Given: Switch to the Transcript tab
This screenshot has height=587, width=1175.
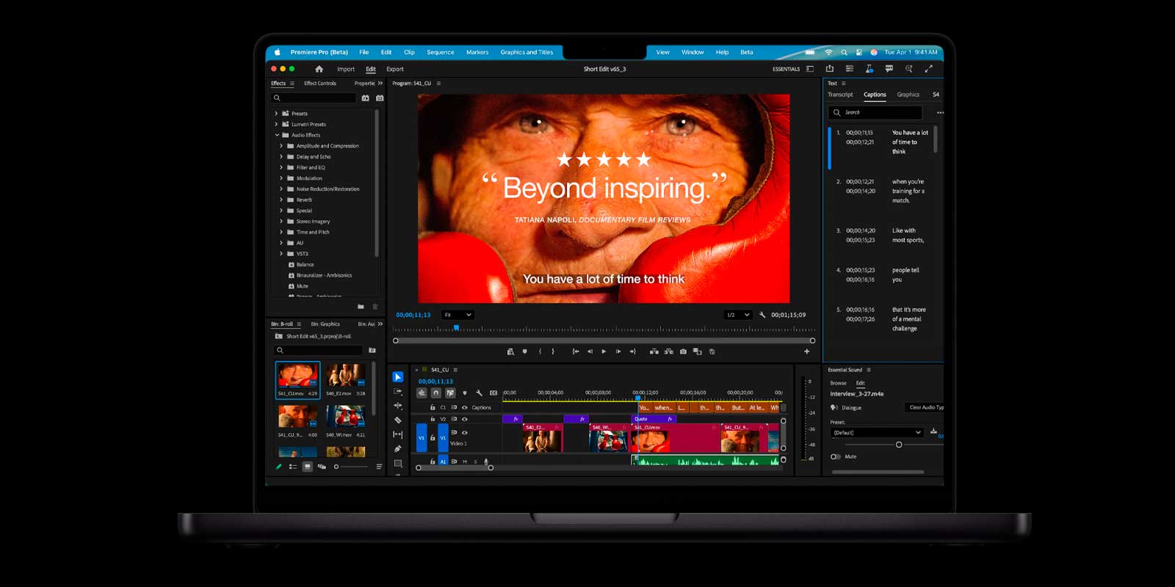Looking at the screenshot, I should [x=840, y=95].
